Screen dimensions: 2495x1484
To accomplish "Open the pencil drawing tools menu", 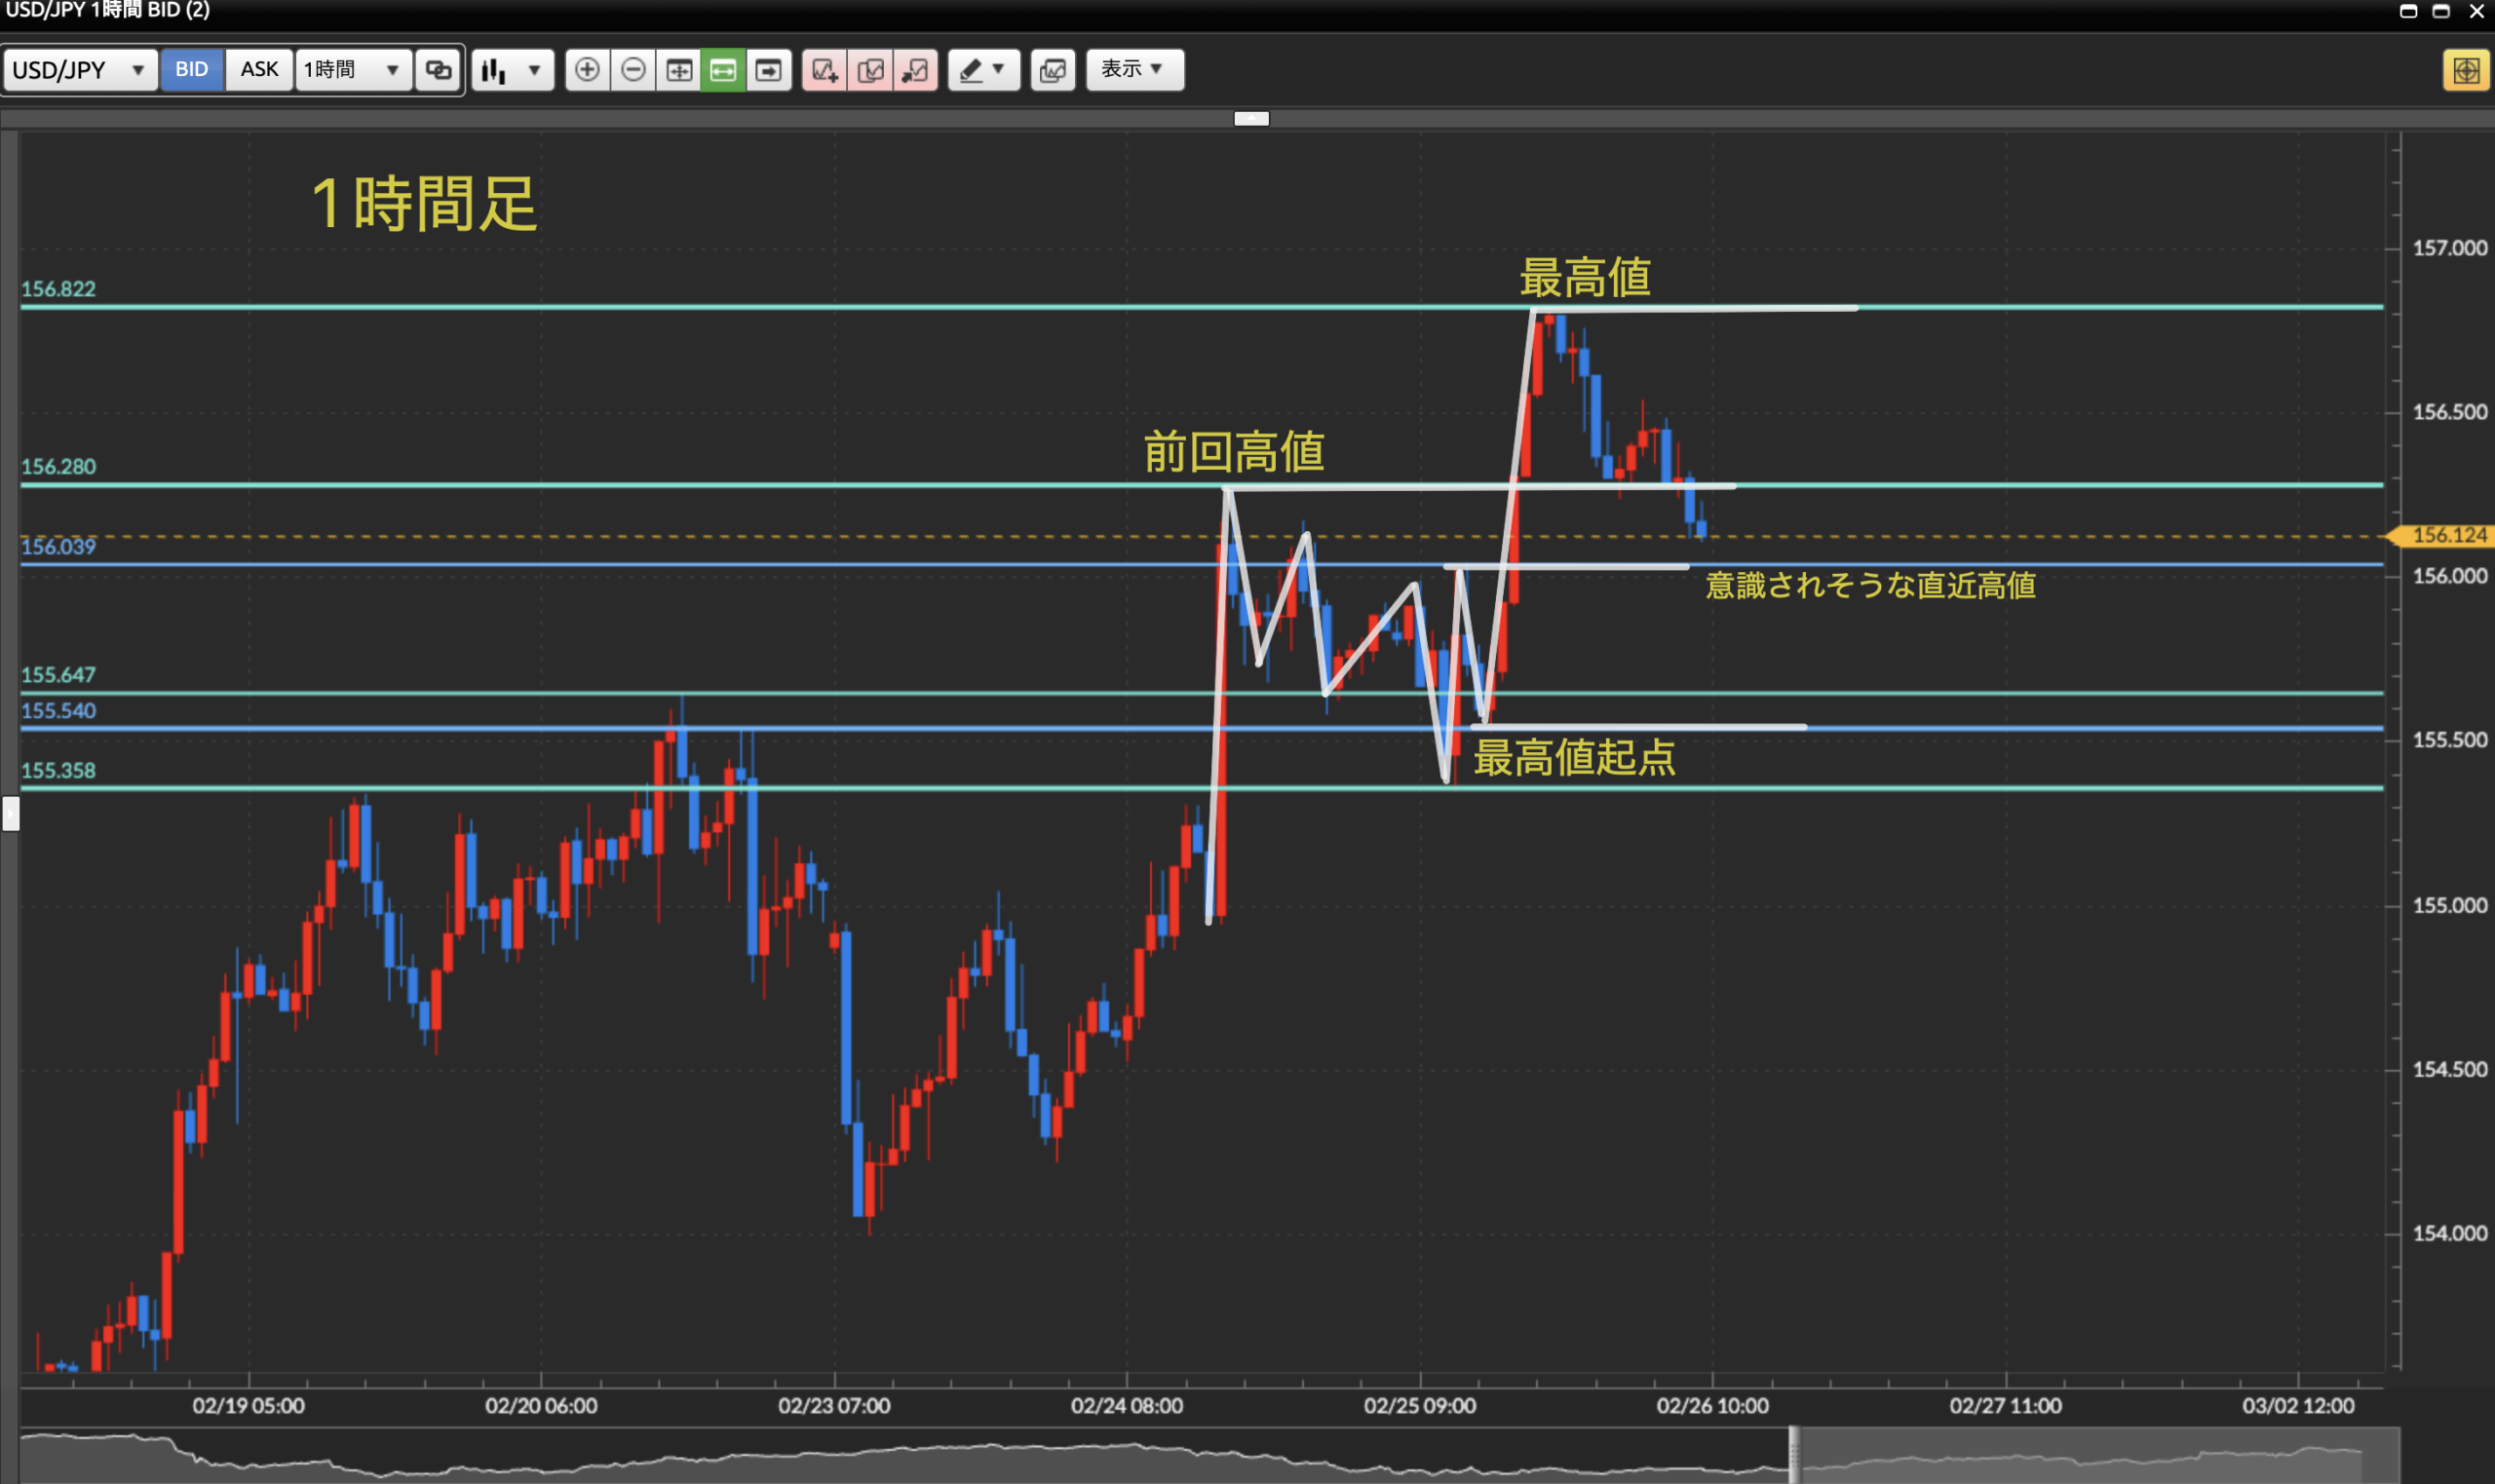I will tap(983, 70).
